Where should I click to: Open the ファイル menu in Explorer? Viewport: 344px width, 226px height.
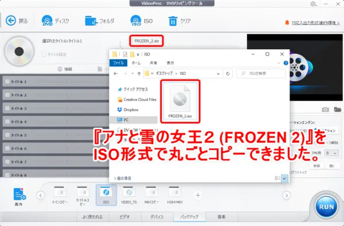118,63
